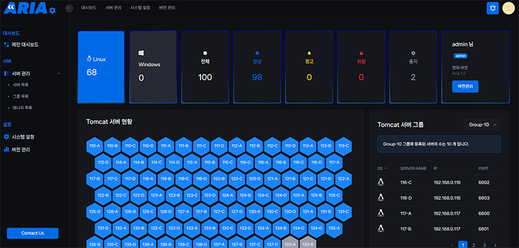Screen dimensions: 519x248
Task: Click IP in the 117-A row
Action: (x=447, y=214)
